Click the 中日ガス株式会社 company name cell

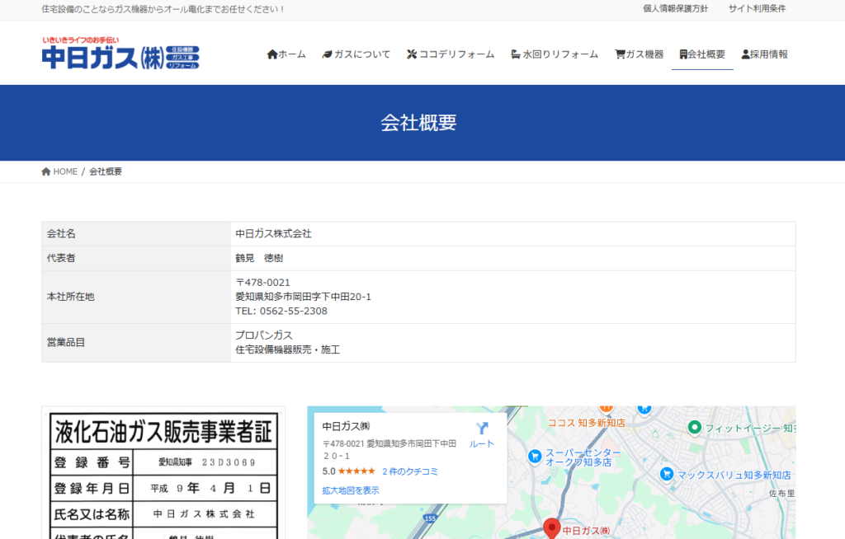[512, 234]
